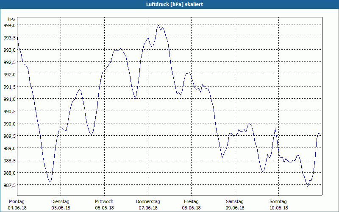339x212 pixels.
Task: Click the Mittwoch day label
Action: click(104, 202)
